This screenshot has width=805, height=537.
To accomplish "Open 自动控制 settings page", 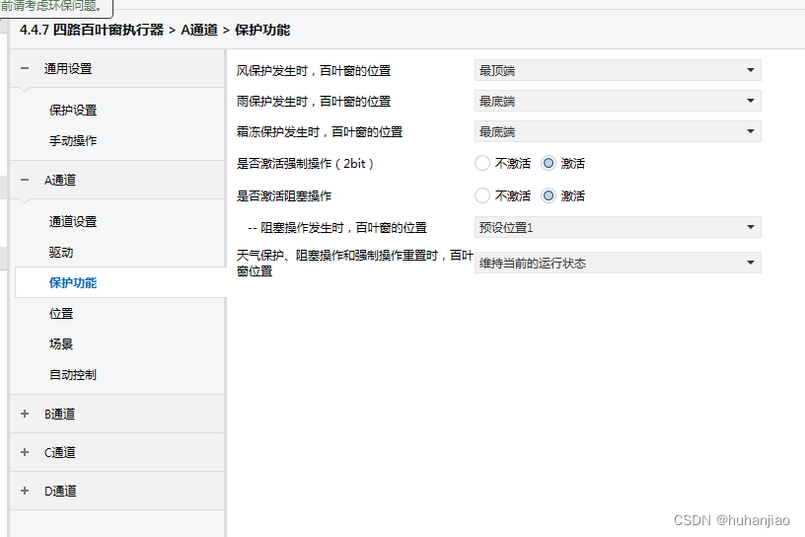I will pyautogui.click(x=73, y=375).
